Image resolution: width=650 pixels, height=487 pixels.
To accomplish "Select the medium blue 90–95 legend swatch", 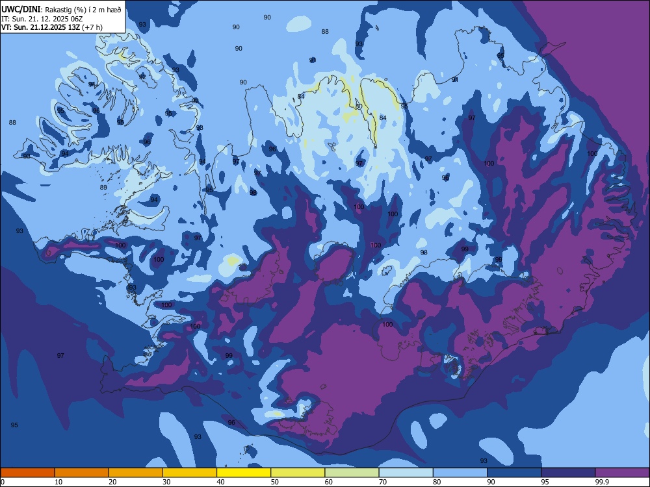I will (514, 473).
